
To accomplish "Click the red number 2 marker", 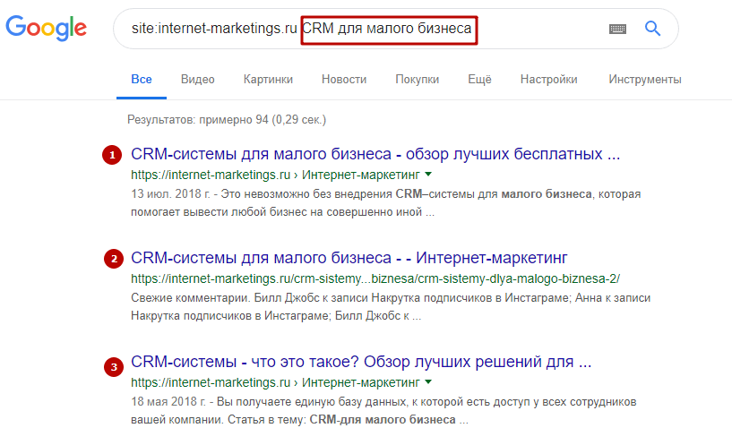I will [113, 260].
